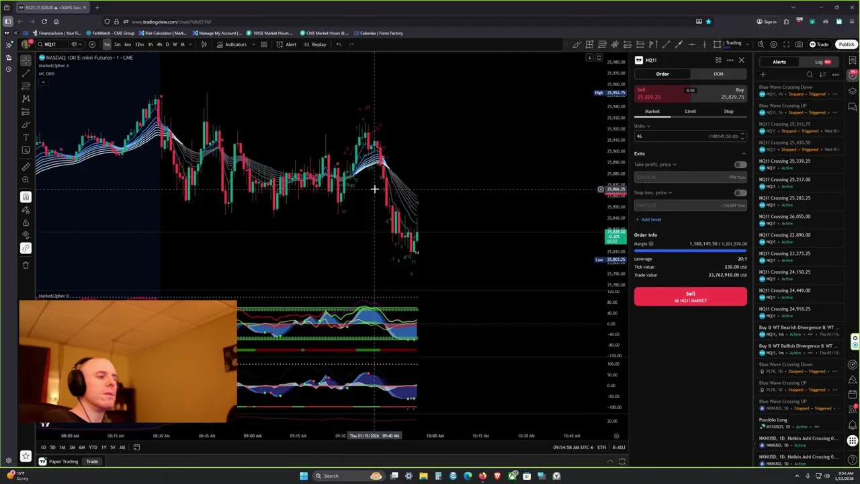Select the text annotation tool
The width and height of the screenshot is (860, 484).
26,137
